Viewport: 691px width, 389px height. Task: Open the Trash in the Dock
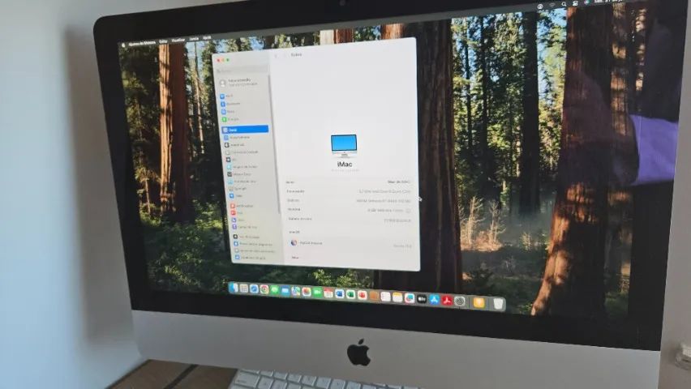pyautogui.click(x=498, y=304)
